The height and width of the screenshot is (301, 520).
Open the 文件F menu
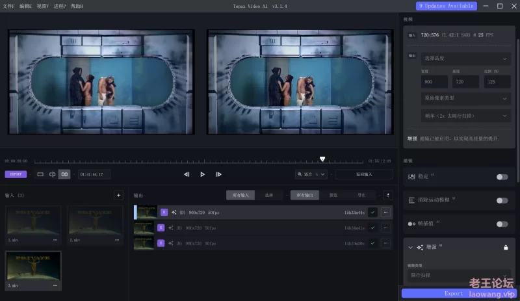point(8,6)
